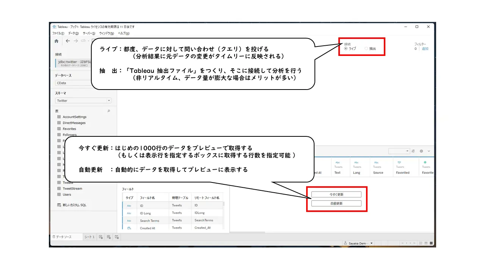Click the refresh data source toolbar icon
This screenshot has width=485, height=272.
point(83,41)
